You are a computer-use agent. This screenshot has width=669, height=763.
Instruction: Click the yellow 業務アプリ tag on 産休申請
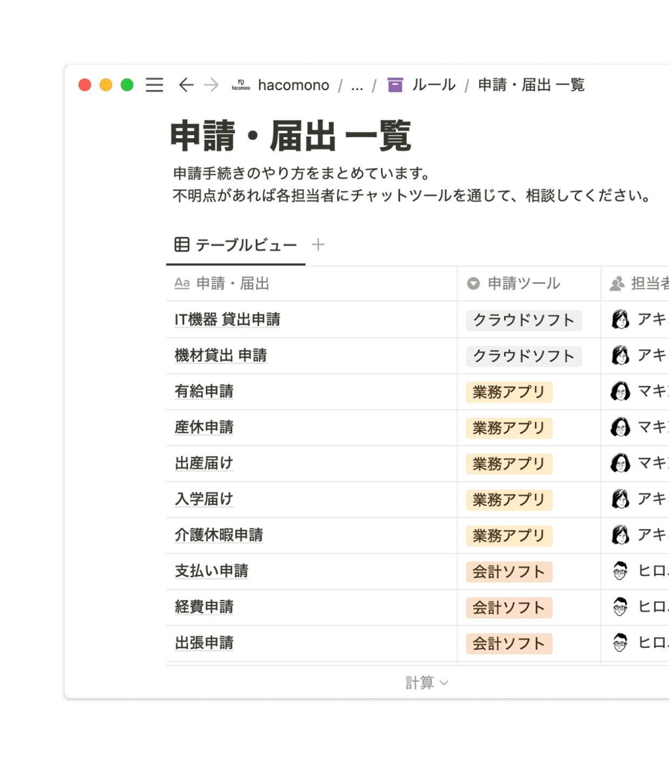tap(509, 428)
